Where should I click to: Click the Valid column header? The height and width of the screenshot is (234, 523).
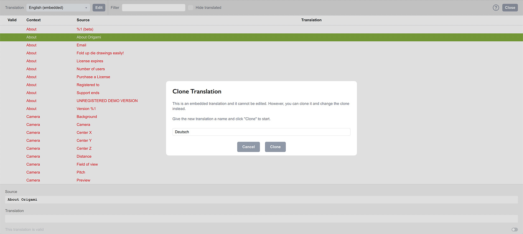[x=12, y=20]
